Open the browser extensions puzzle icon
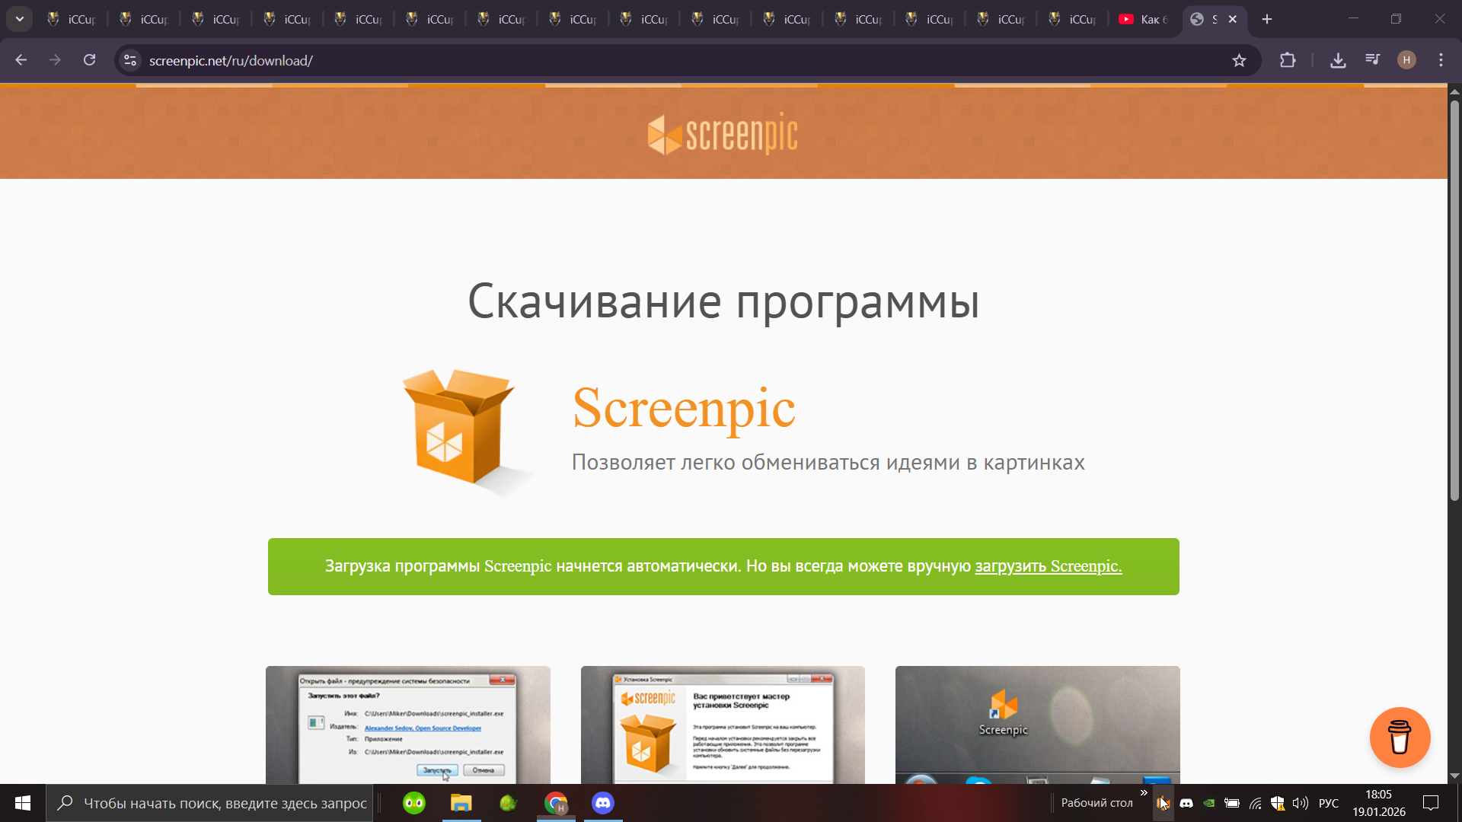The image size is (1462, 822). click(1288, 60)
